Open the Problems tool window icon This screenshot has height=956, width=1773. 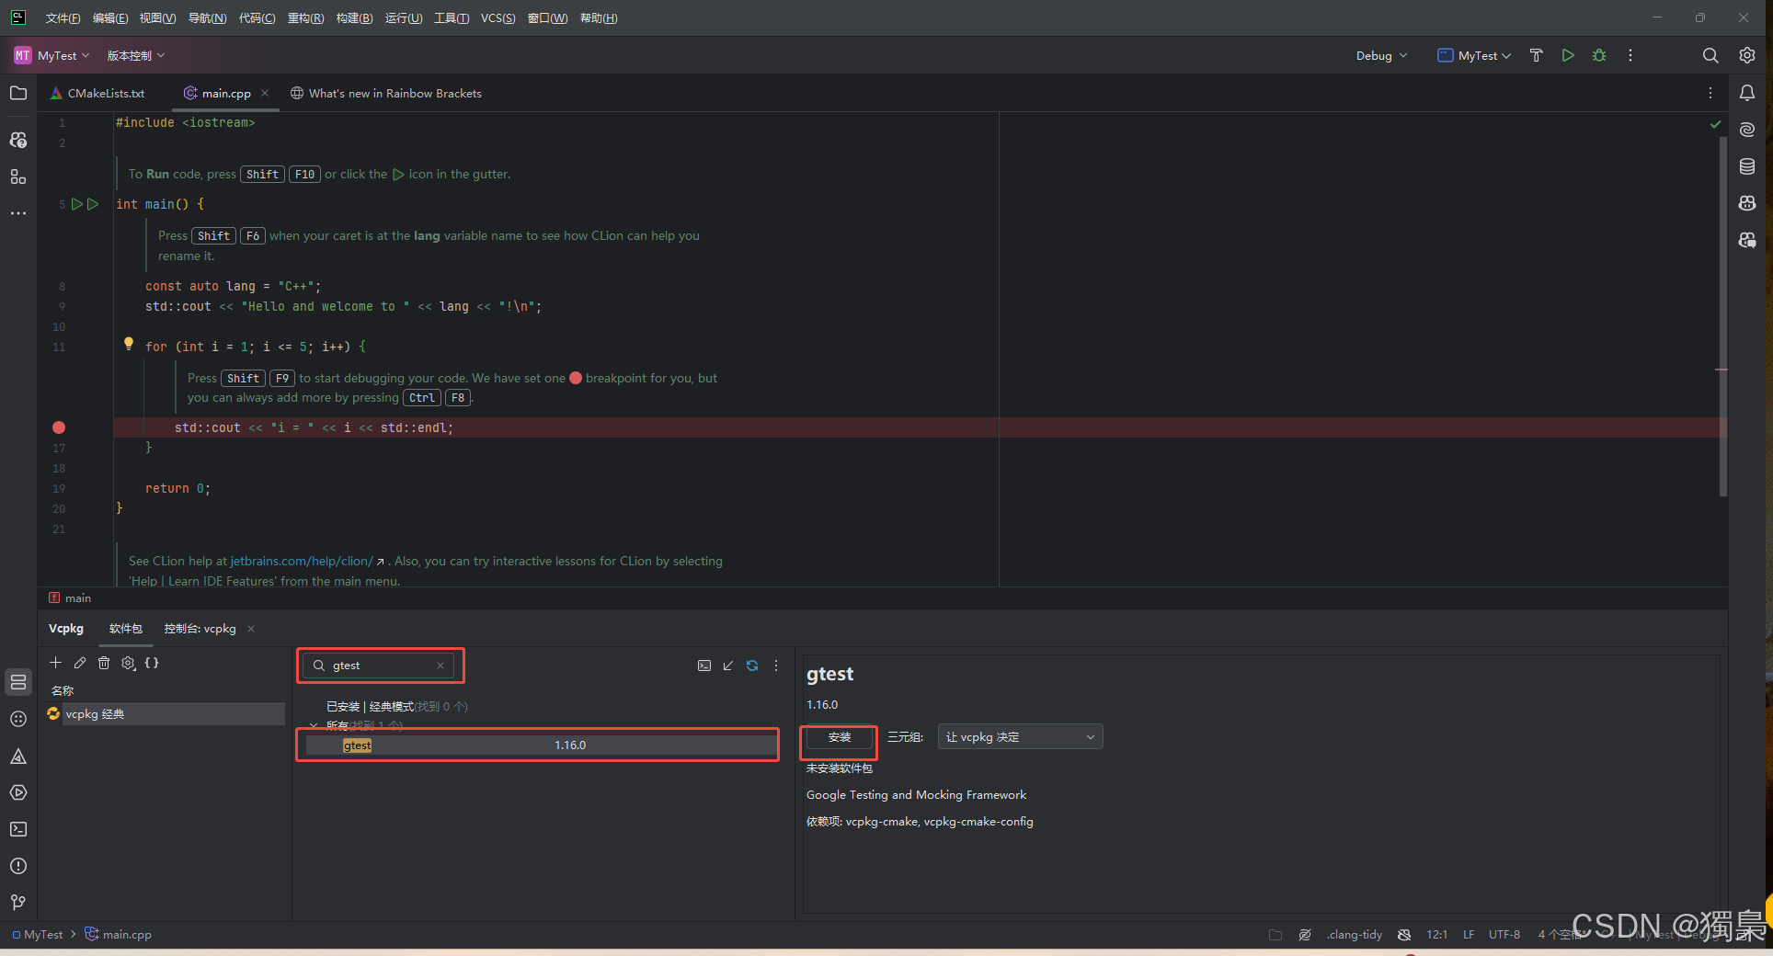coord(18,866)
